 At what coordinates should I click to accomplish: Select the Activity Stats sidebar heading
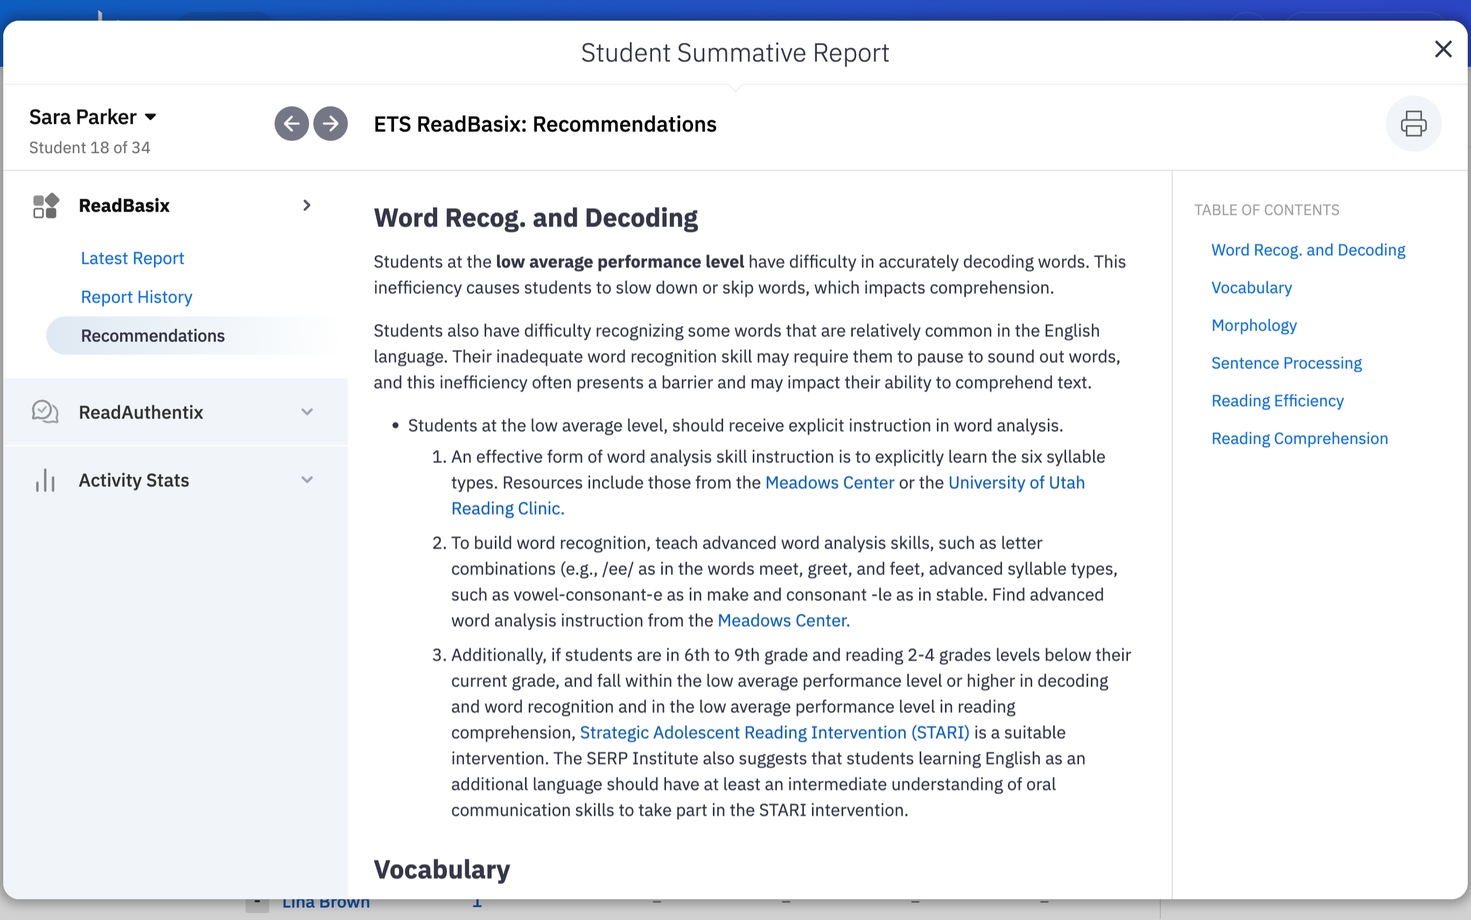134,480
